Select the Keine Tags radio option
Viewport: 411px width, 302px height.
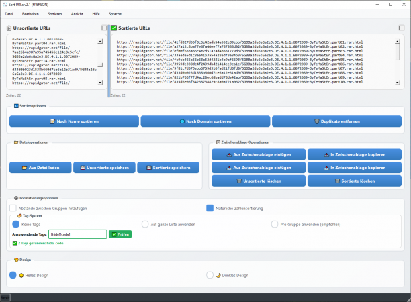click(x=15, y=224)
